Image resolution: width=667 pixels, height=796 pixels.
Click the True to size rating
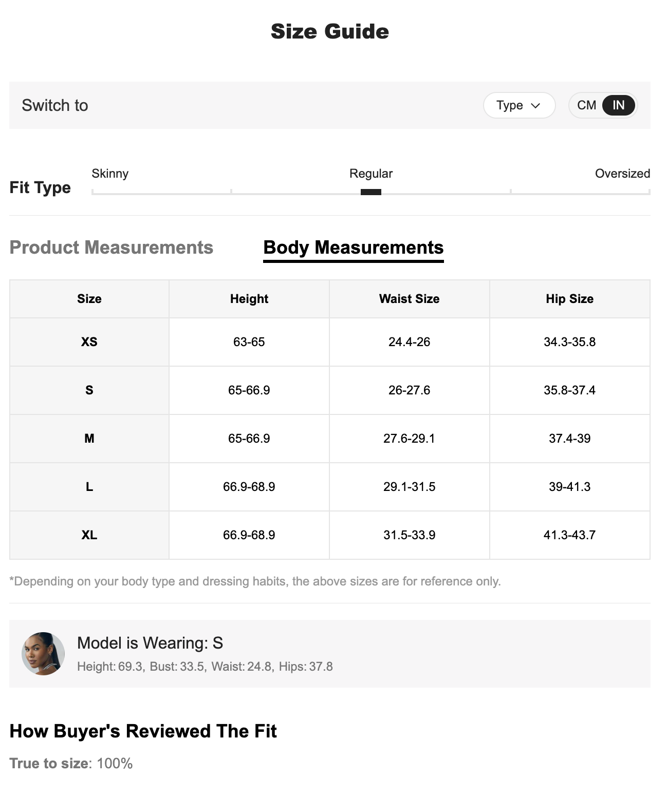click(71, 763)
